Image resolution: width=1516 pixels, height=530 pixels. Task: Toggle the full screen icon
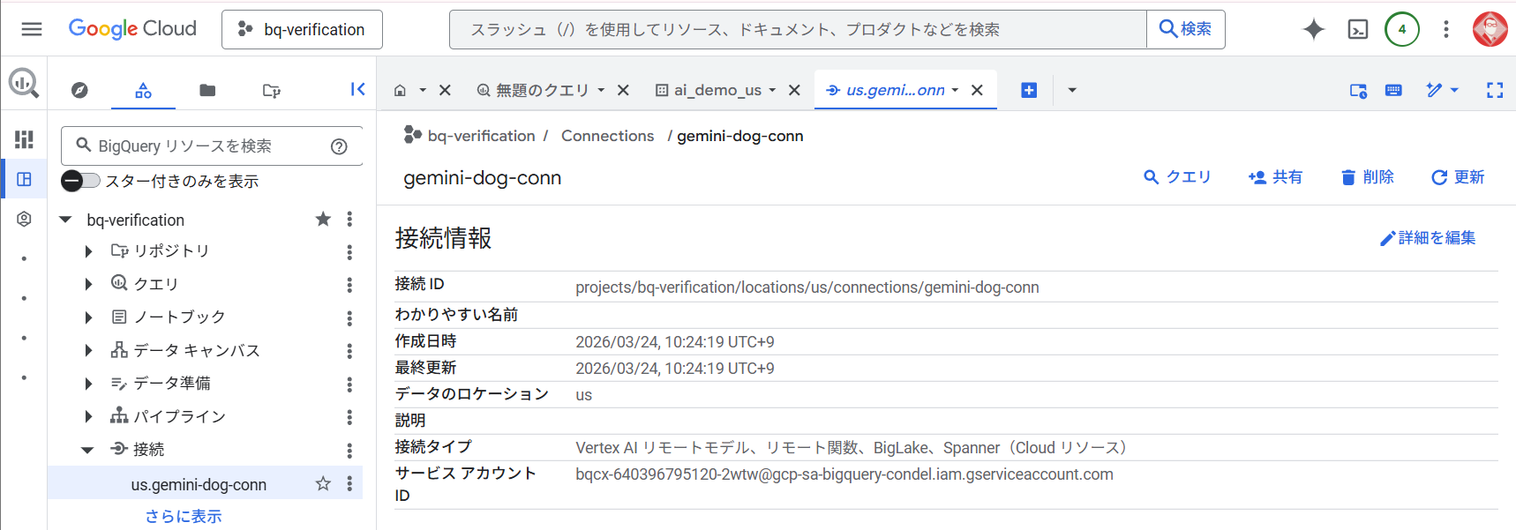click(1495, 90)
